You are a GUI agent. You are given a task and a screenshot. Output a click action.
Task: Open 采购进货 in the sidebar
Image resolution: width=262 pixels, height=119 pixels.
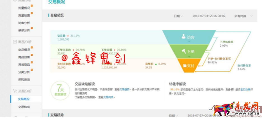coord(24,80)
